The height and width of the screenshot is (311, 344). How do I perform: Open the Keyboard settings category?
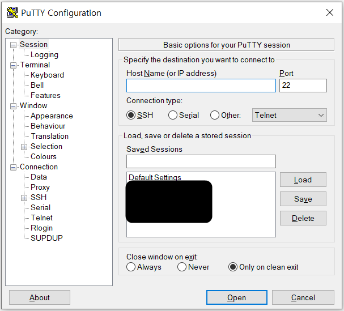pos(47,75)
